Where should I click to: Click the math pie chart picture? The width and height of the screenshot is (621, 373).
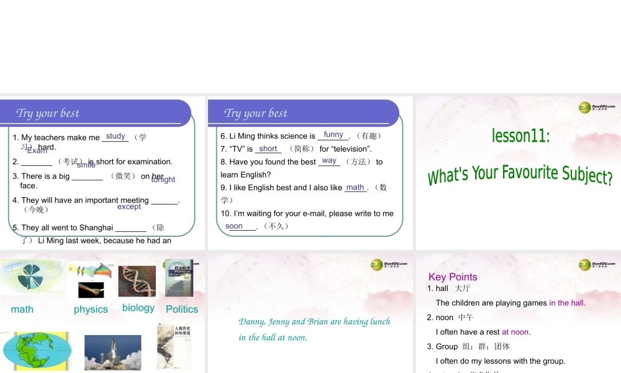click(x=32, y=277)
